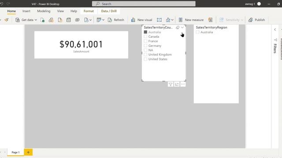Expand the More visuals dropdown arrow

point(172,20)
